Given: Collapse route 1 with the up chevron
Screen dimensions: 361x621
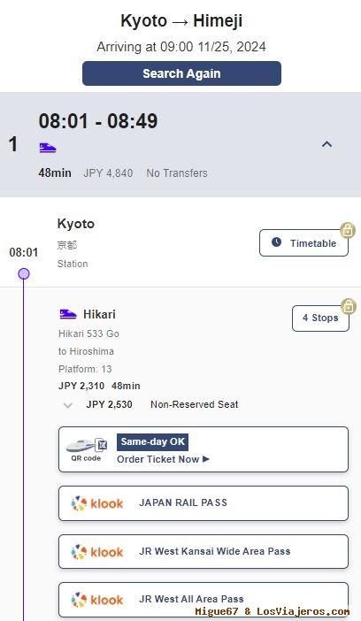Looking at the screenshot, I should (x=326, y=144).
